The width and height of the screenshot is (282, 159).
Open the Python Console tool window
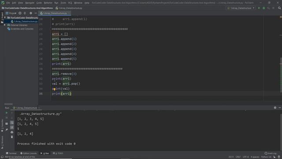(x=28, y=153)
